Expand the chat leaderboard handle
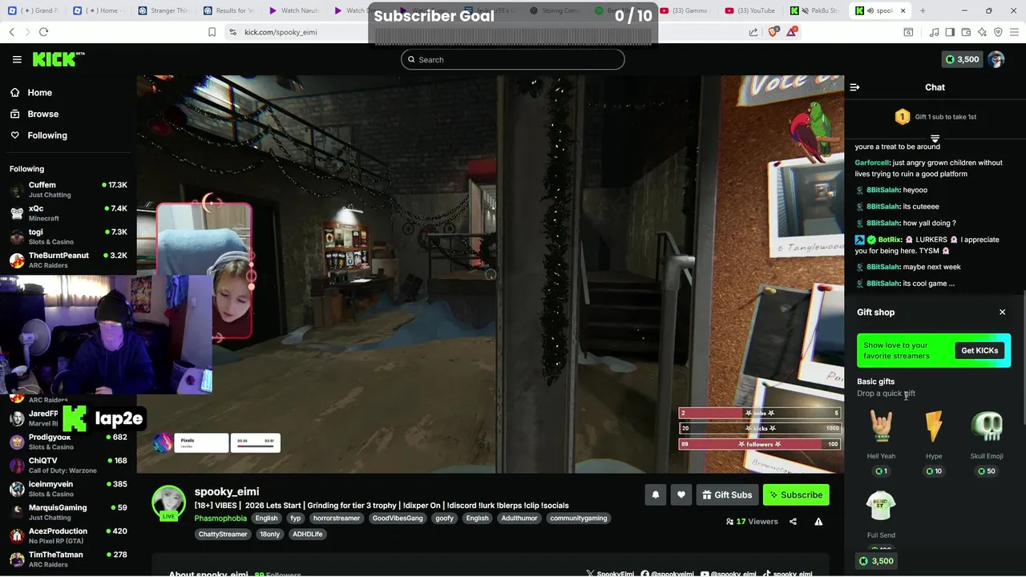Screen dimensions: 1026x577 point(935,139)
